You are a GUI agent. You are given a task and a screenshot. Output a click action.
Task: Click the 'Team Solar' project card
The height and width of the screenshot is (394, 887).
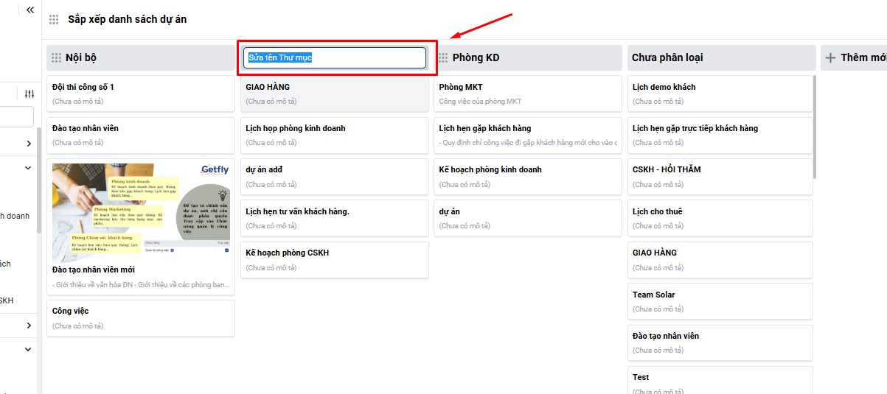pyautogui.click(x=720, y=301)
